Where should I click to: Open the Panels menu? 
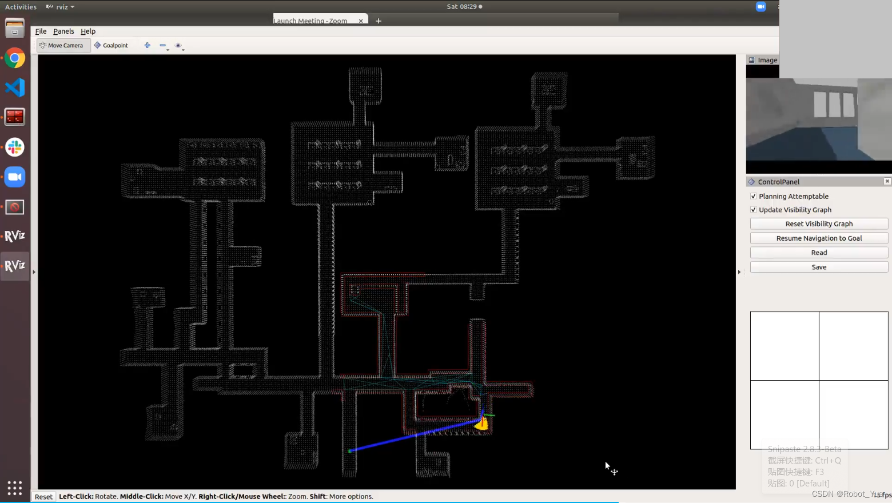click(63, 31)
